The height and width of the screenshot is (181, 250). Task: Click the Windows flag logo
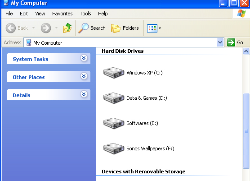click(241, 14)
